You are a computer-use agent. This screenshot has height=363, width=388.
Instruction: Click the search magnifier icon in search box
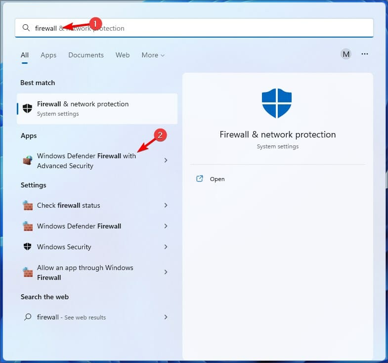point(26,28)
